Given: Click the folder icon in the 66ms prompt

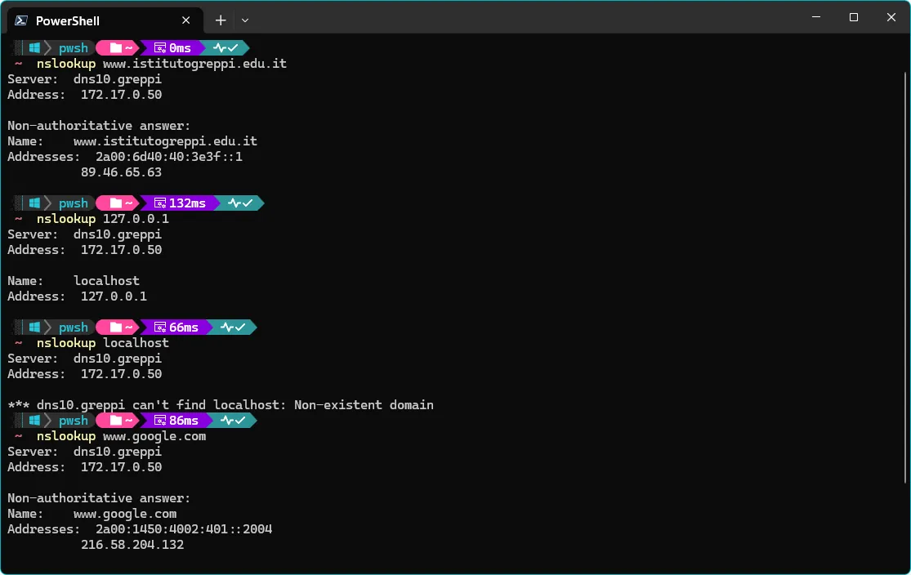Looking at the screenshot, I should tap(116, 328).
